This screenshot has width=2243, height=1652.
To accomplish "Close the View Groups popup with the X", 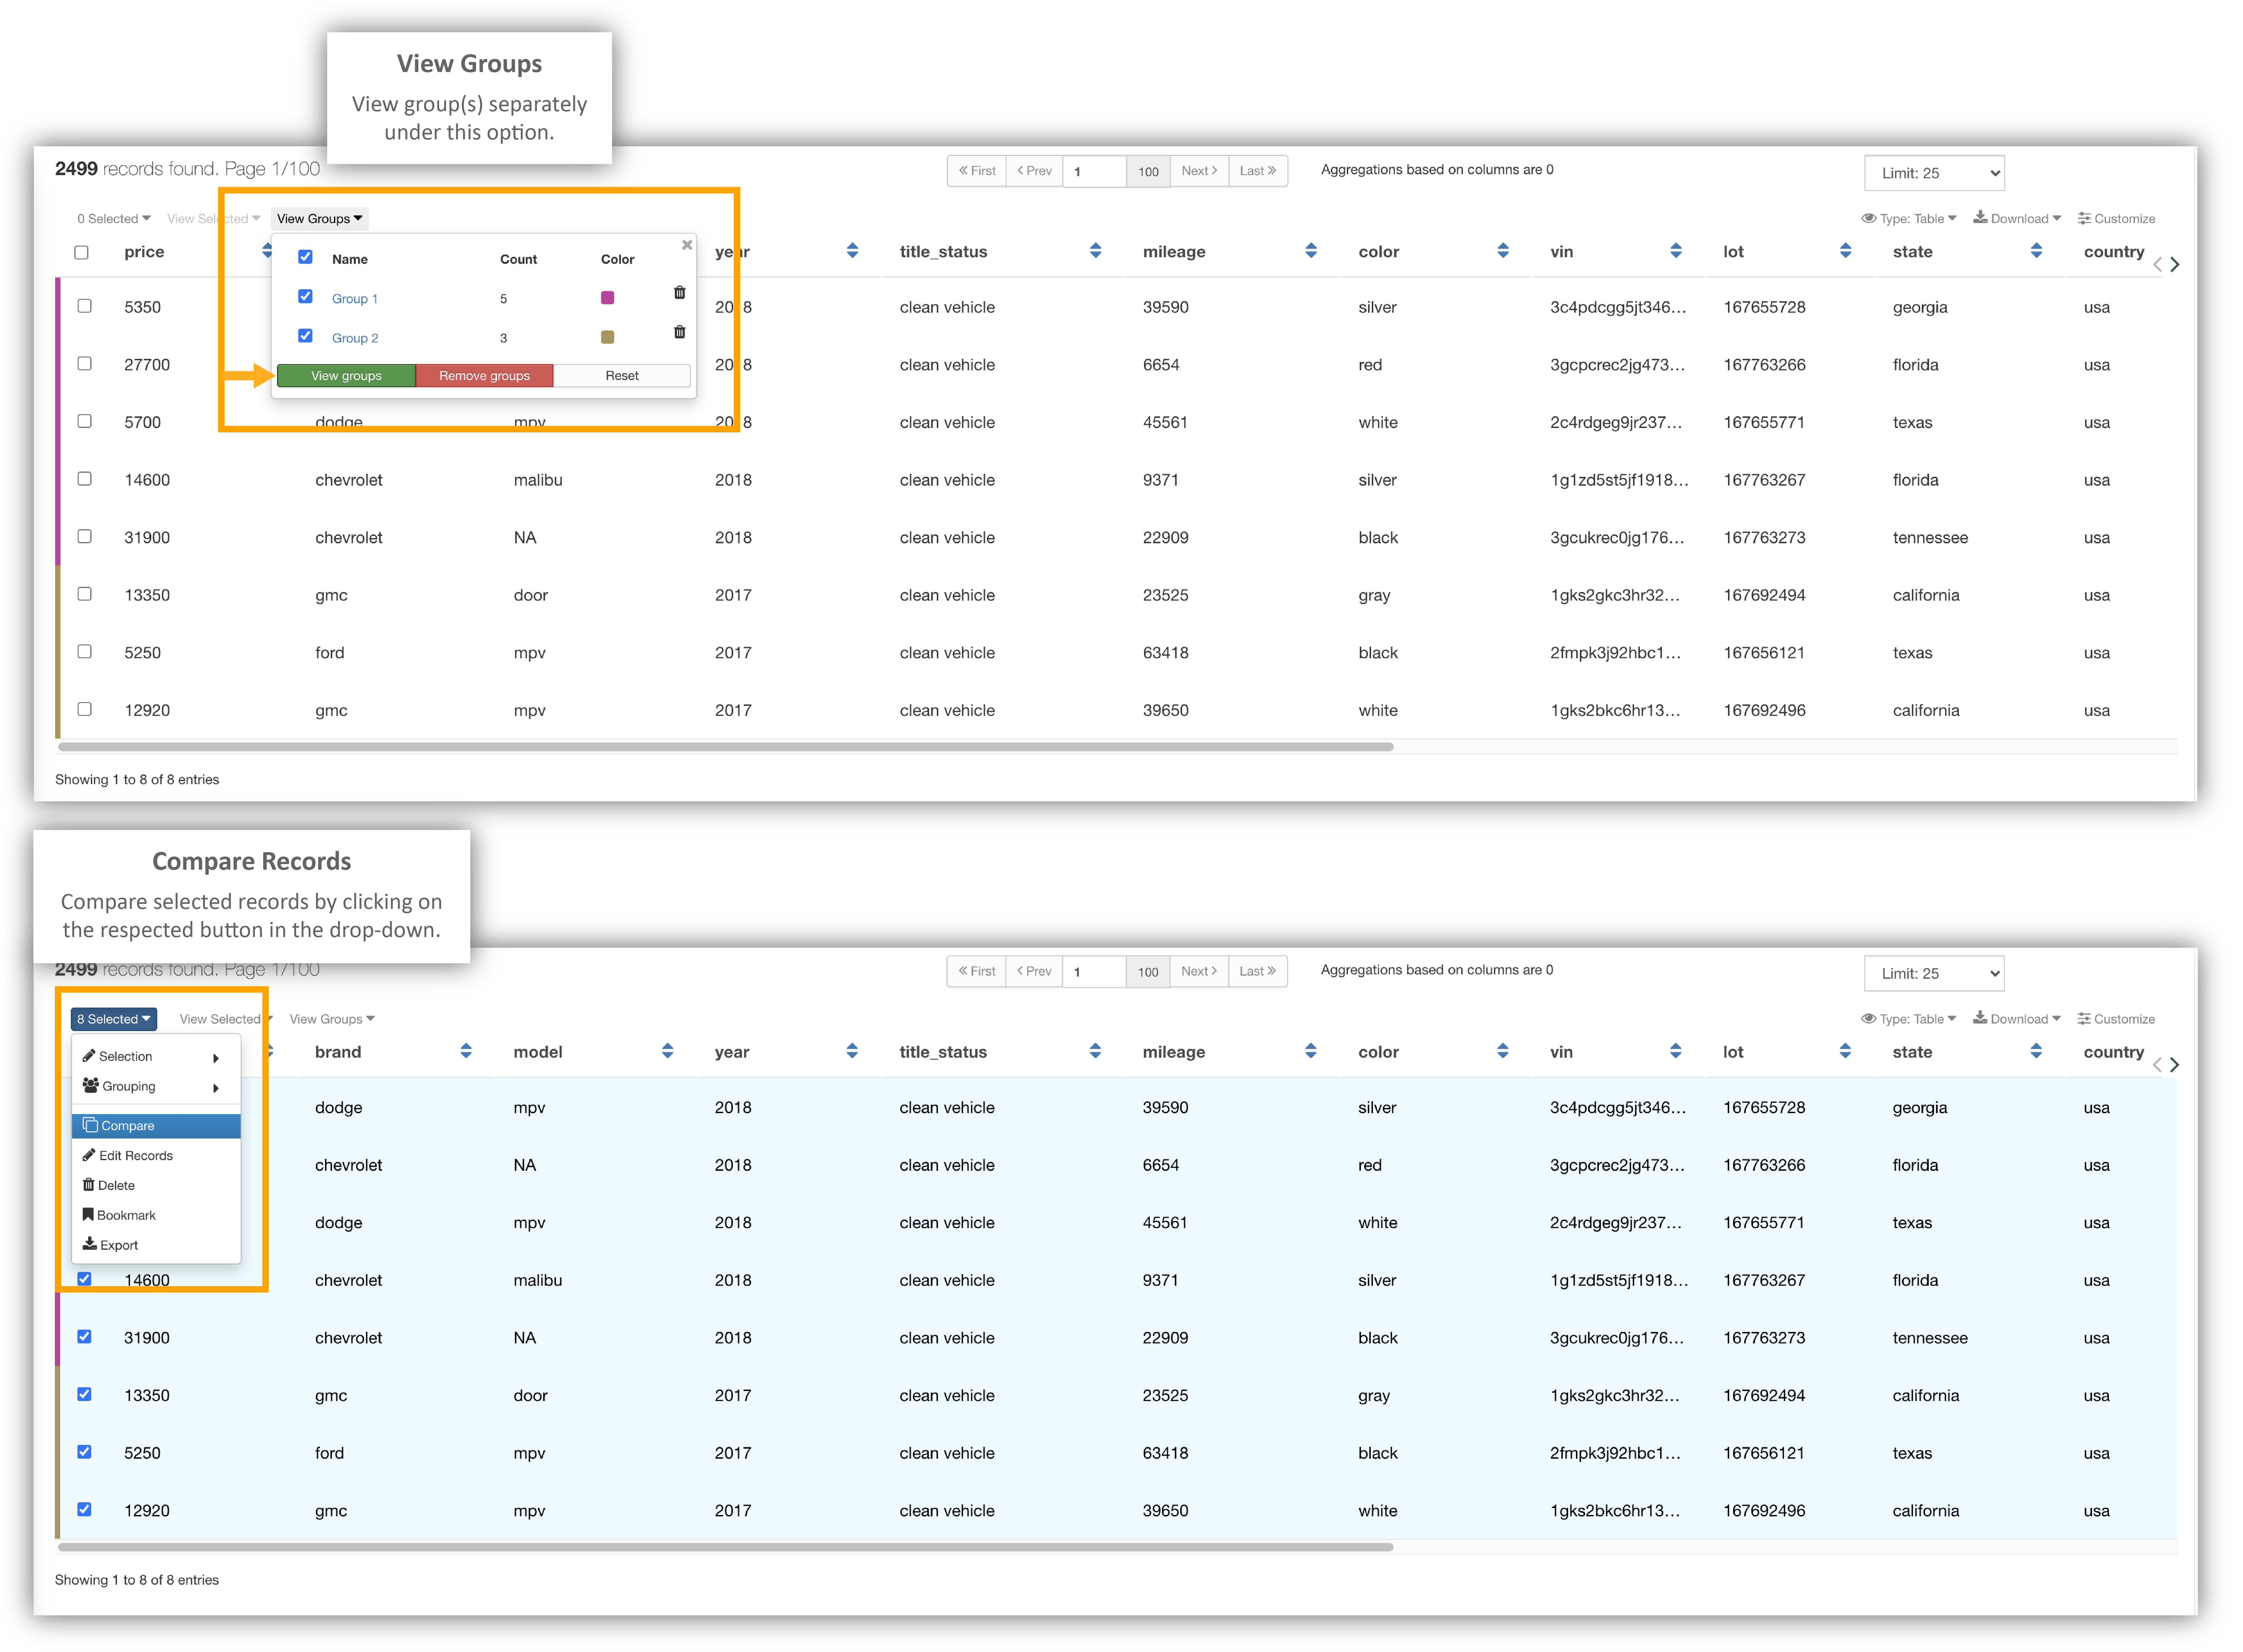I will tap(687, 245).
